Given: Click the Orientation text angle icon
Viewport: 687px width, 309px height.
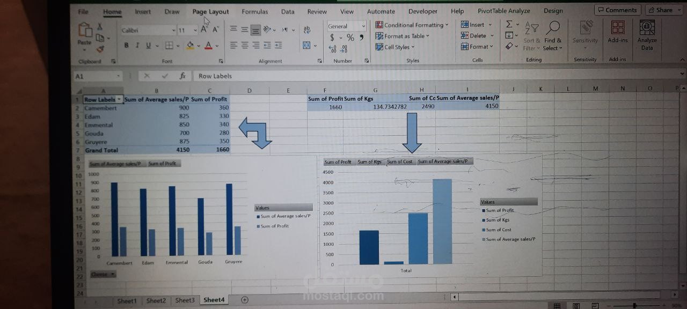Looking at the screenshot, I should tap(268, 30).
